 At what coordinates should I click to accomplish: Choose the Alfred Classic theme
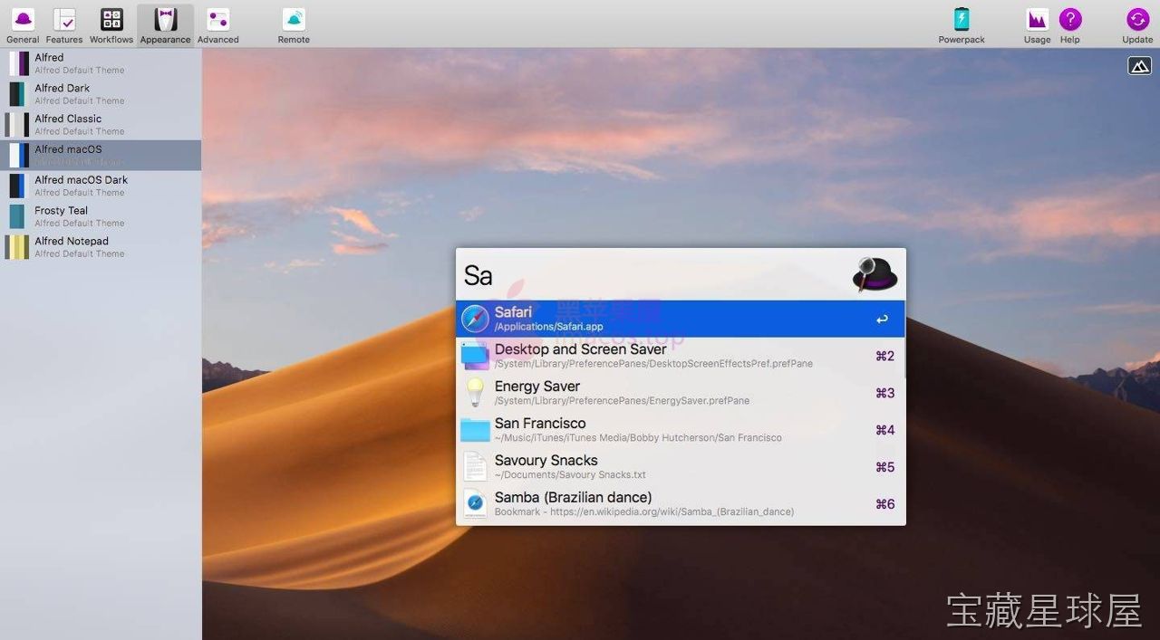click(101, 125)
